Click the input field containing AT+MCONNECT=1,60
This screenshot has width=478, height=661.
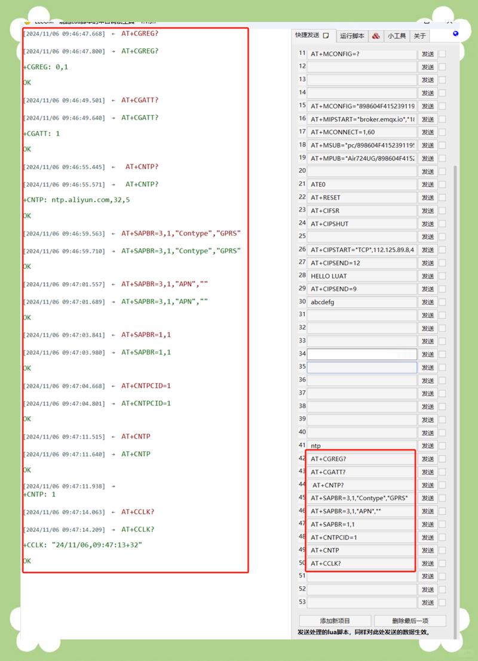362,132
